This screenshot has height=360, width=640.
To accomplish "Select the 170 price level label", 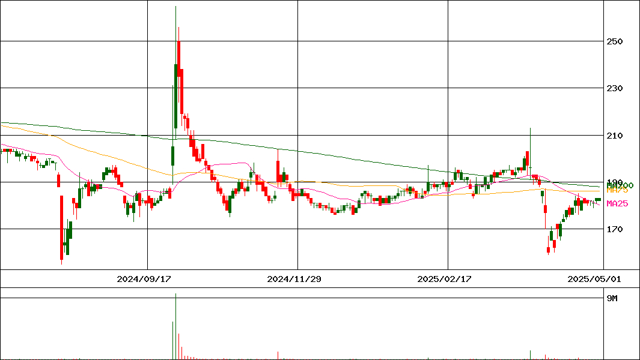I will [614, 230].
